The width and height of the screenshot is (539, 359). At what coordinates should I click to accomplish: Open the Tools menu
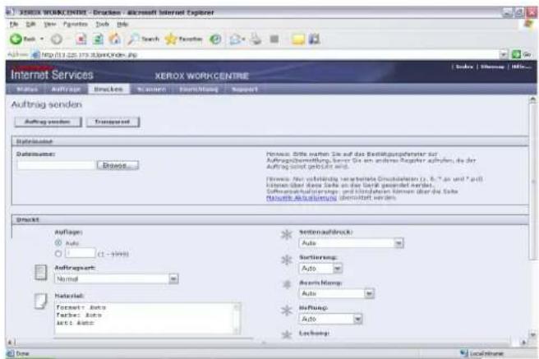[102, 24]
